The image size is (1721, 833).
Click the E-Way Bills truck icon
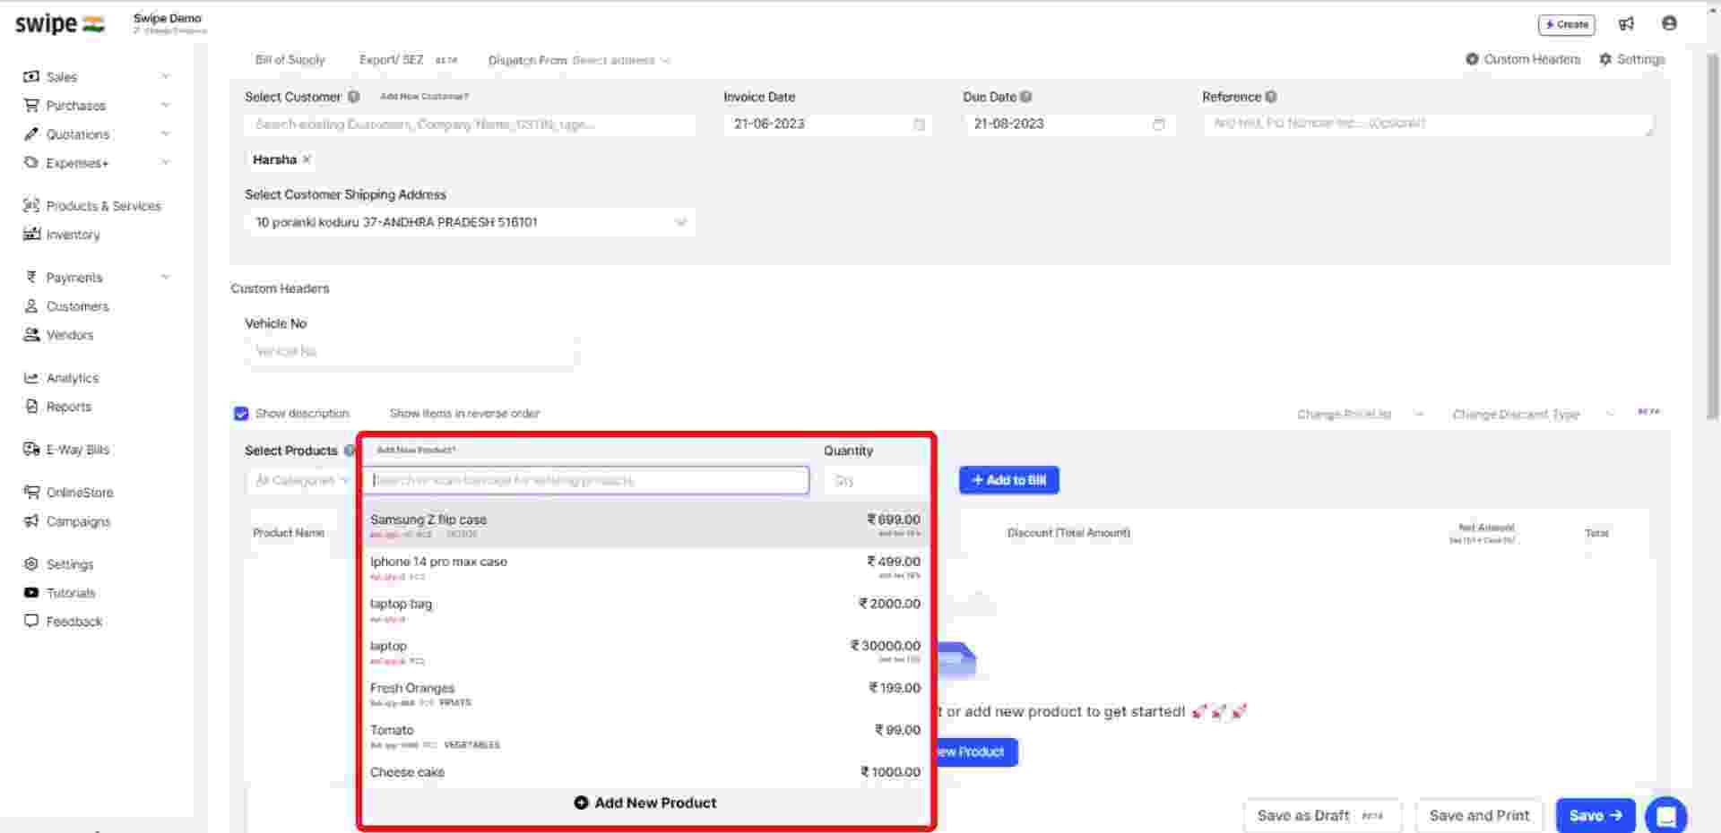pos(31,450)
